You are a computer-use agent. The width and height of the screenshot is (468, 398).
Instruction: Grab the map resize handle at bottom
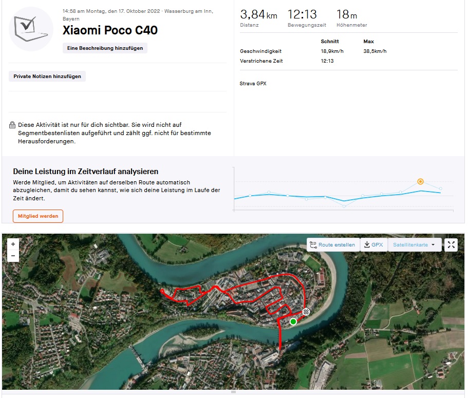tap(234, 392)
